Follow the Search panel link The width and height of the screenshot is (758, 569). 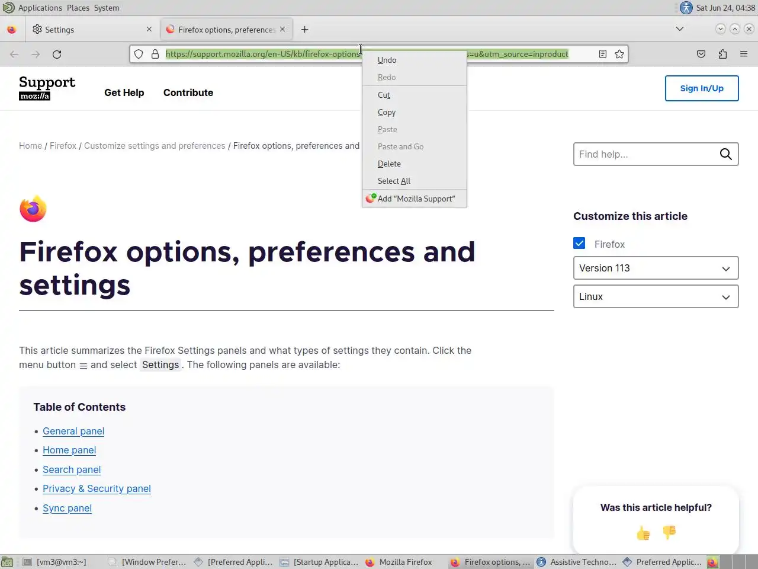point(72,469)
